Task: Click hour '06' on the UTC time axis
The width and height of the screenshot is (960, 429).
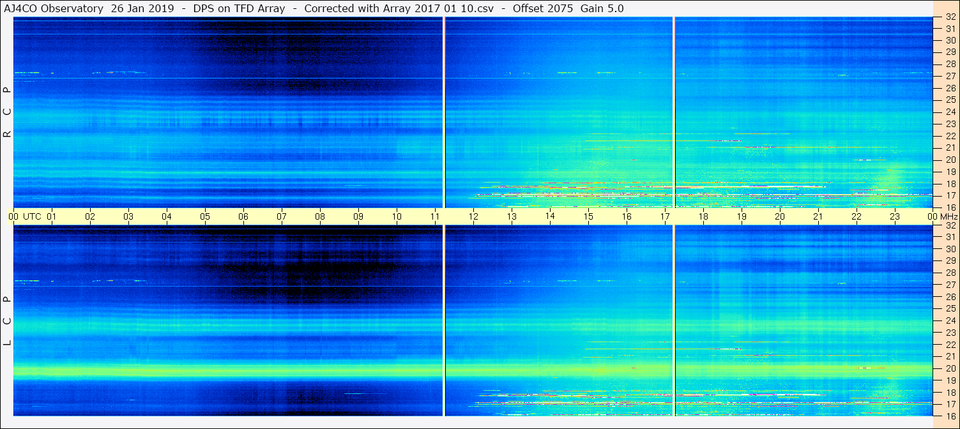Action: [x=243, y=216]
